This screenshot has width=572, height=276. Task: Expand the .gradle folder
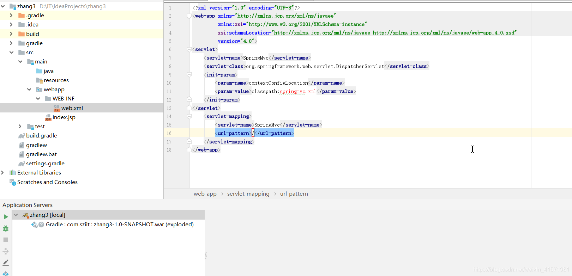(11, 16)
